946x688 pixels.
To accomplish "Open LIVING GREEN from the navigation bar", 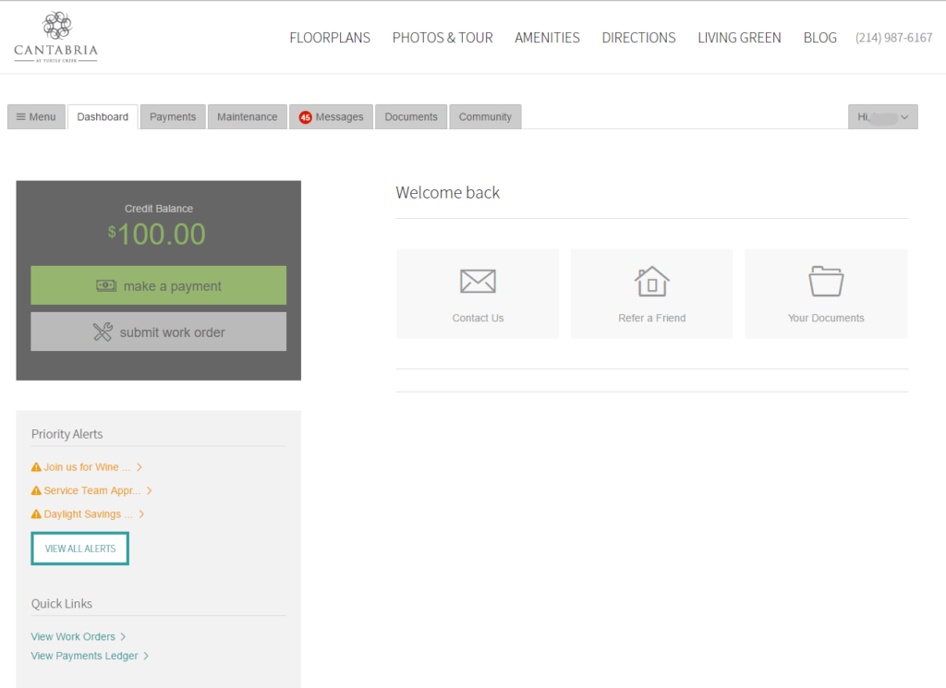I will click(x=739, y=38).
